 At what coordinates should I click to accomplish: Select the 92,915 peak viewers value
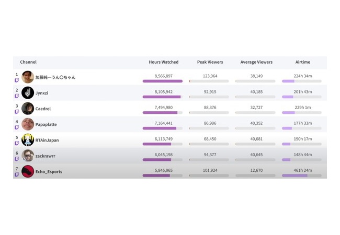click(210, 92)
